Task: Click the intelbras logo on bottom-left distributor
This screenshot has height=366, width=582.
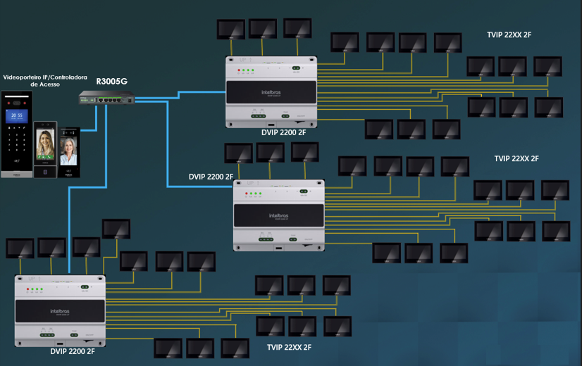Action: (x=60, y=311)
